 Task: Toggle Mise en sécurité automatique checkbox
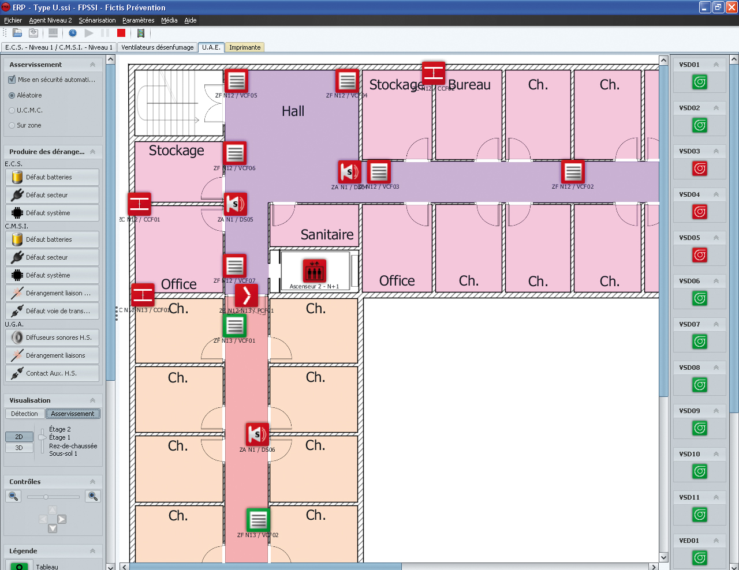tap(12, 80)
